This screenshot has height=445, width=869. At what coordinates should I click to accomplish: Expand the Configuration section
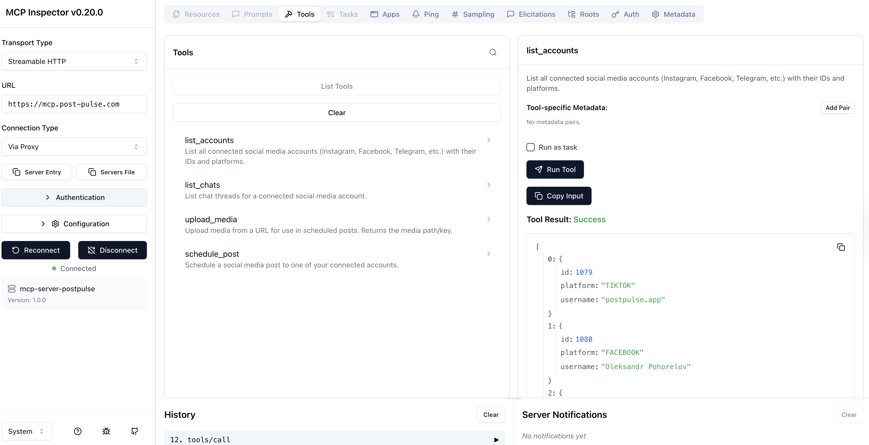pyautogui.click(x=74, y=223)
